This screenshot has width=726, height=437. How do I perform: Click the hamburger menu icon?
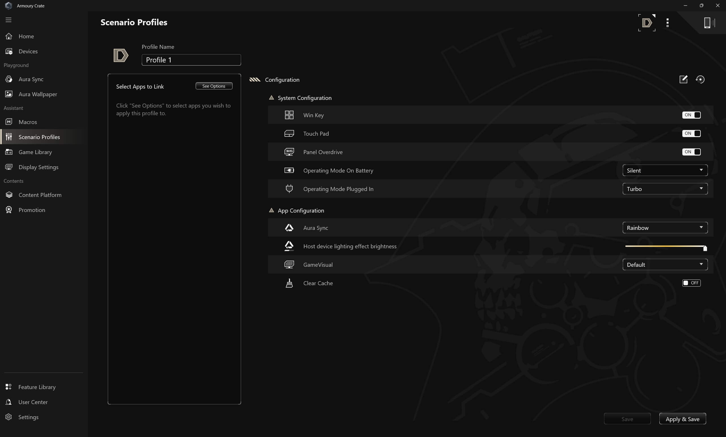[x=9, y=20]
